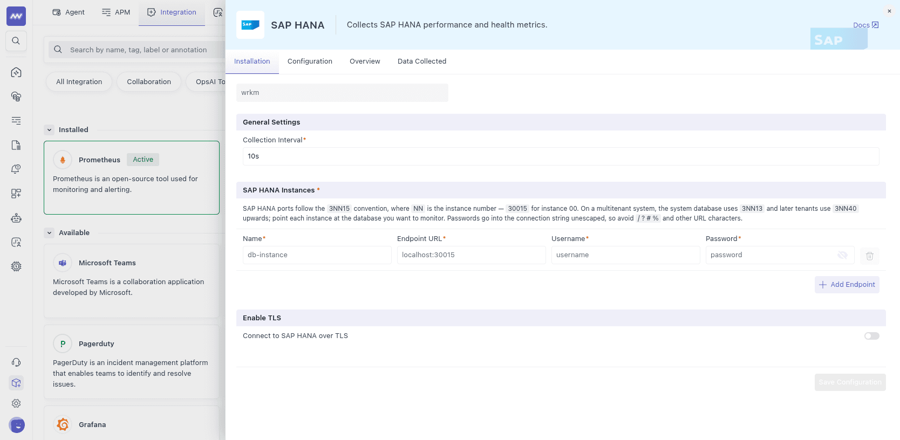Open the document report icon in the sidebar
Image resolution: width=900 pixels, height=440 pixels.
16,145
